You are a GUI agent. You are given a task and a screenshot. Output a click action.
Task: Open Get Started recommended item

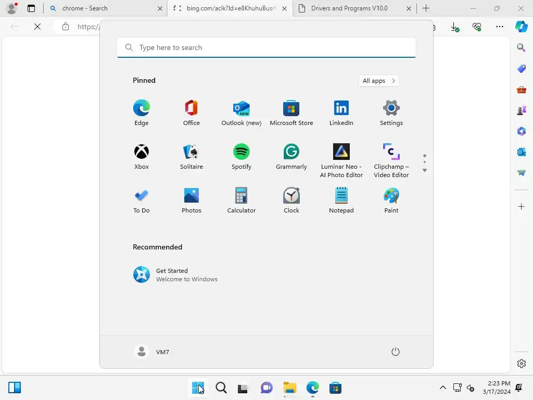pos(175,275)
